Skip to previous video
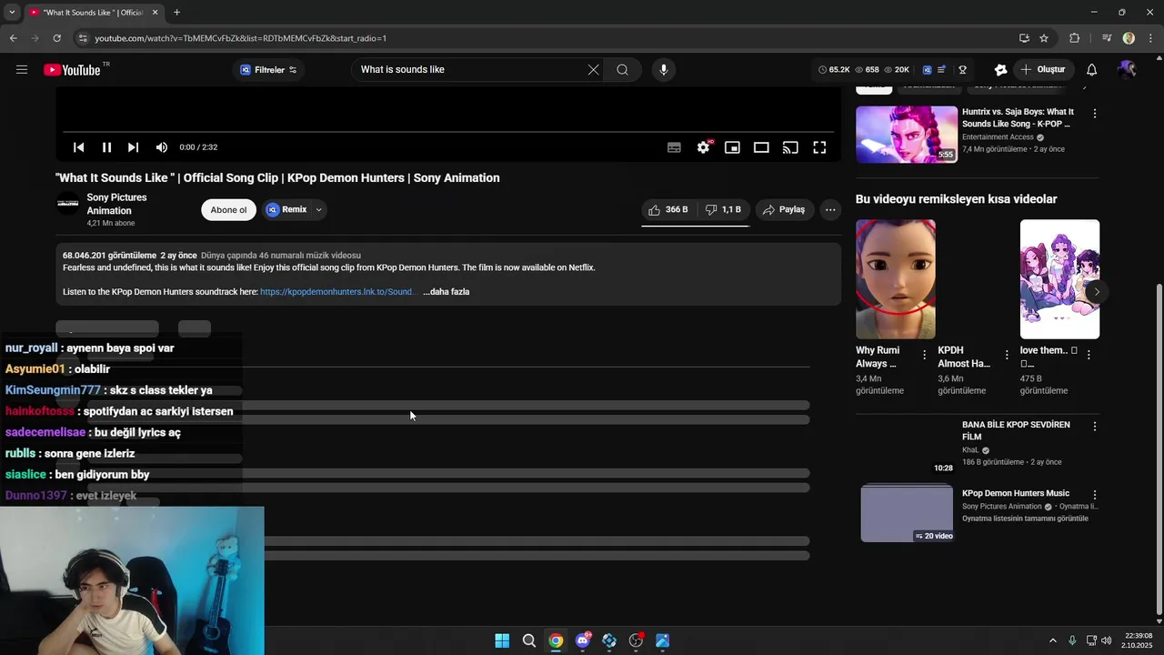Image resolution: width=1164 pixels, height=655 pixels. coord(79,147)
